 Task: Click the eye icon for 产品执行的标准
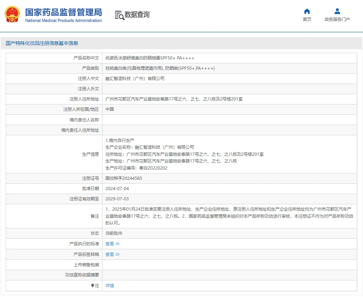click(x=118, y=244)
